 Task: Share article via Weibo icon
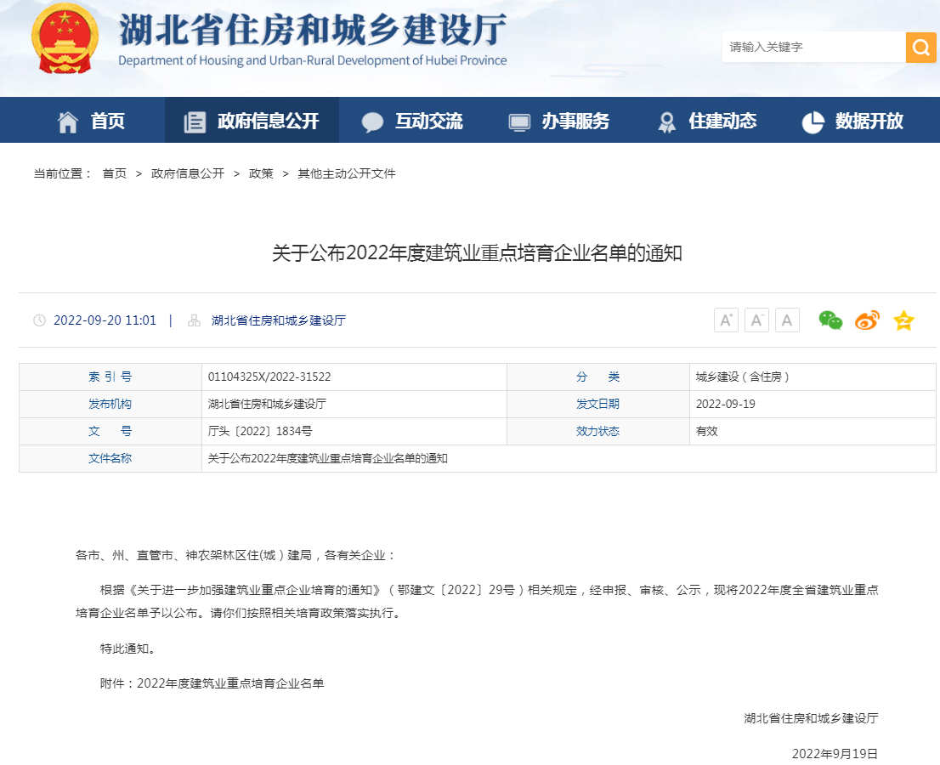click(867, 320)
